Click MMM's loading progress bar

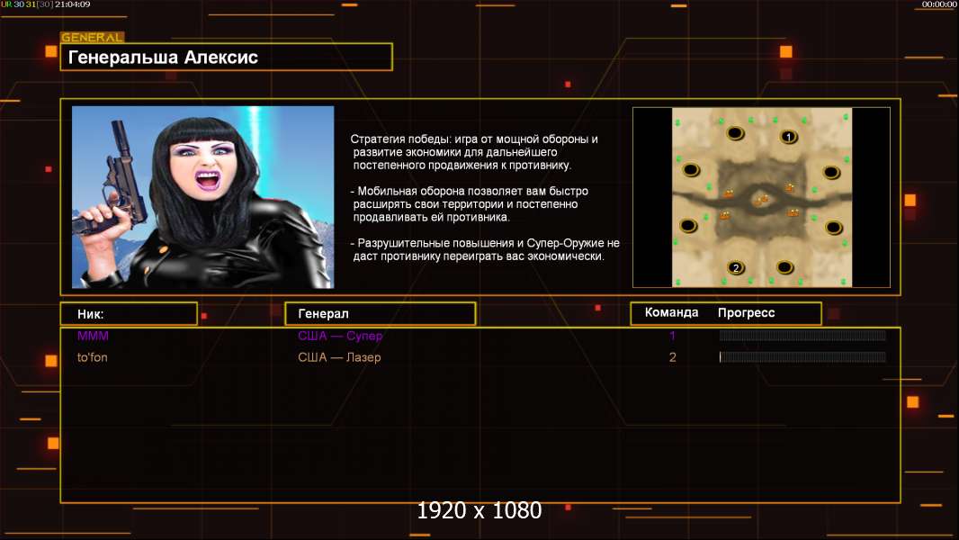coord(802,335)
